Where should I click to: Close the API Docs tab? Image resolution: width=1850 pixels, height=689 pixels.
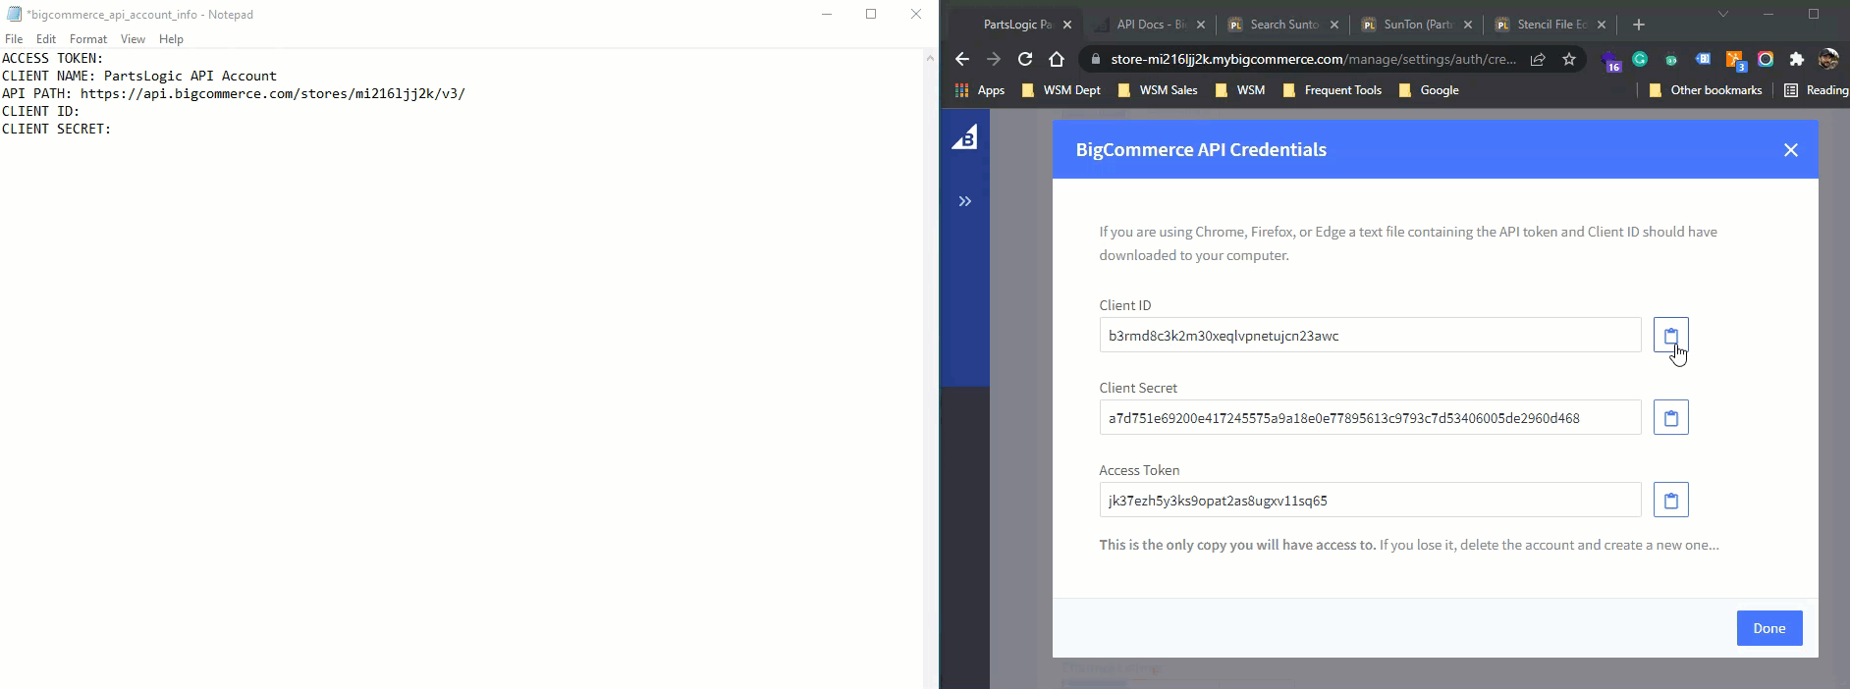tap(1201, 25)
